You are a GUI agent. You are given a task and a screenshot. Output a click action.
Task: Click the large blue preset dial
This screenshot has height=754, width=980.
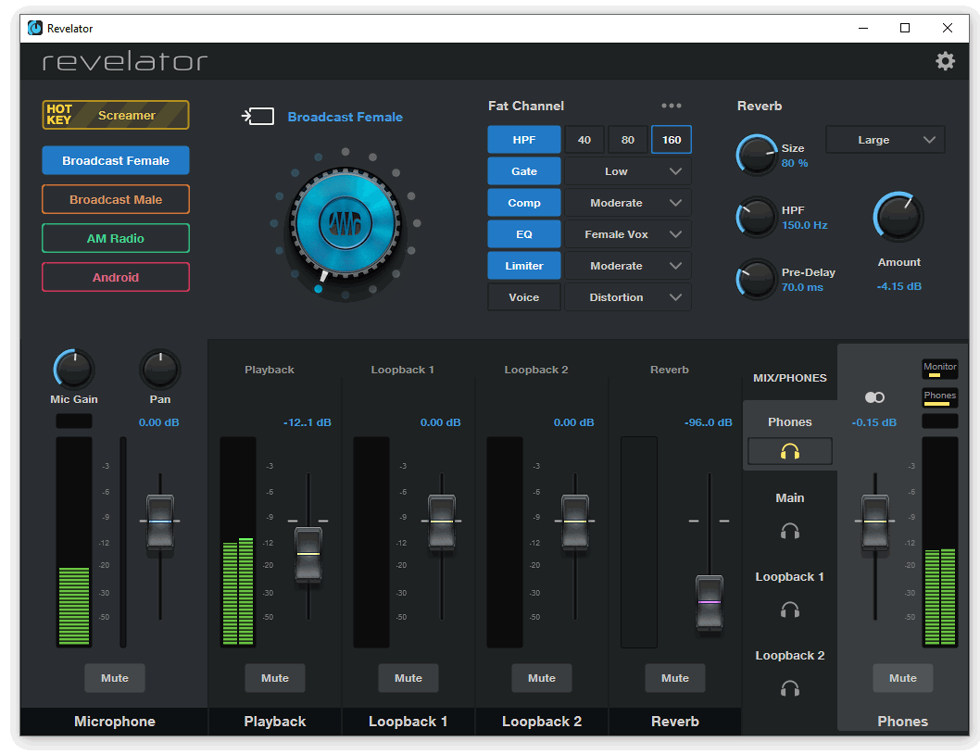click(346, 222)
